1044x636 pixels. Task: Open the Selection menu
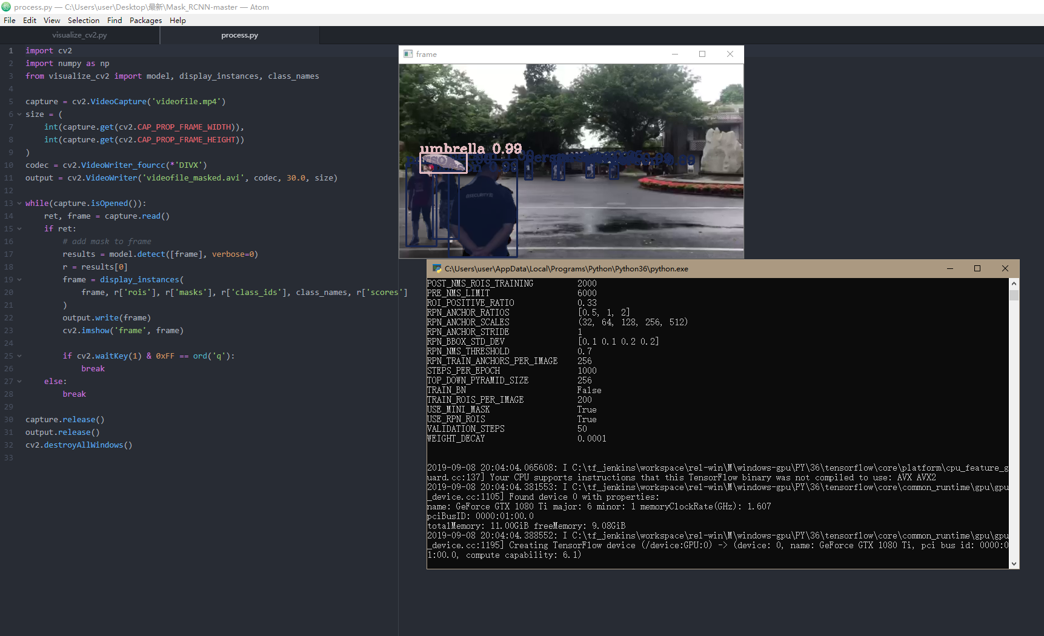coord(83,20)
